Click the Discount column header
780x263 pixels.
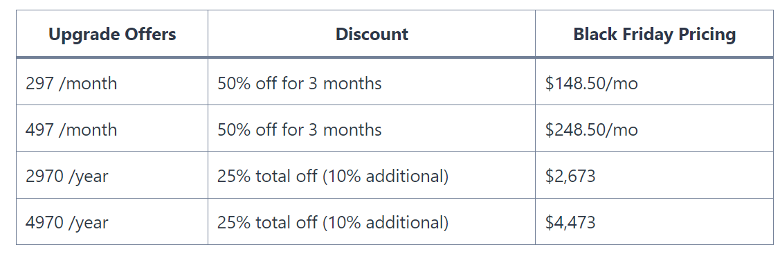[x=372, y=34]
